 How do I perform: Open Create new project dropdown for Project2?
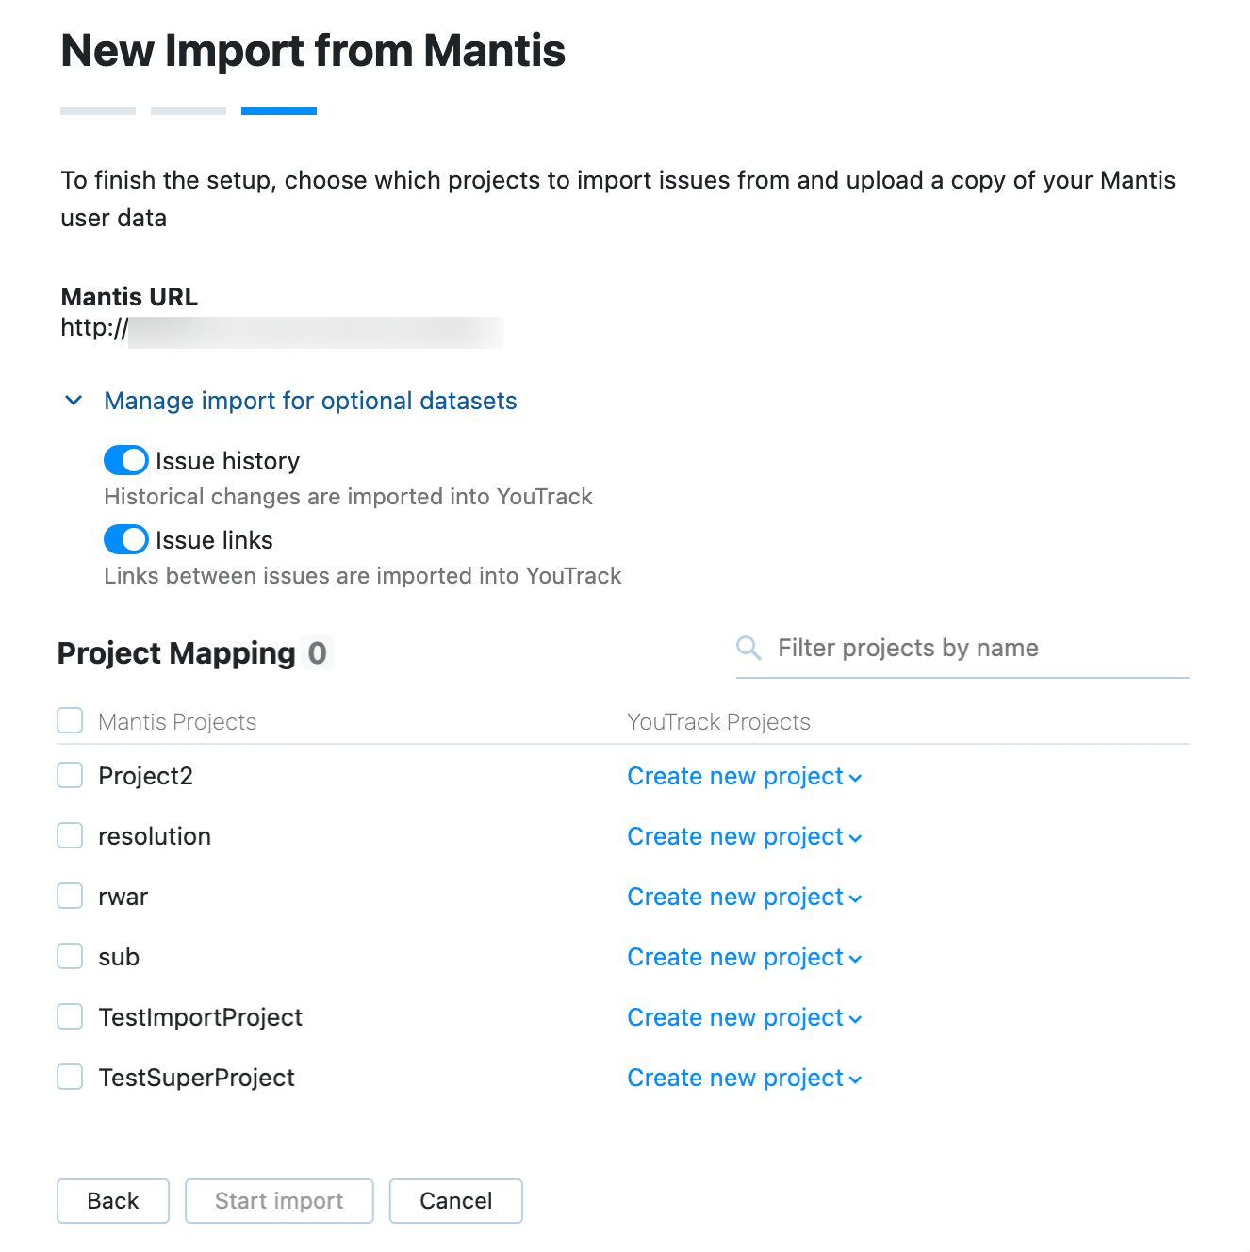click(x=744, y=776)
